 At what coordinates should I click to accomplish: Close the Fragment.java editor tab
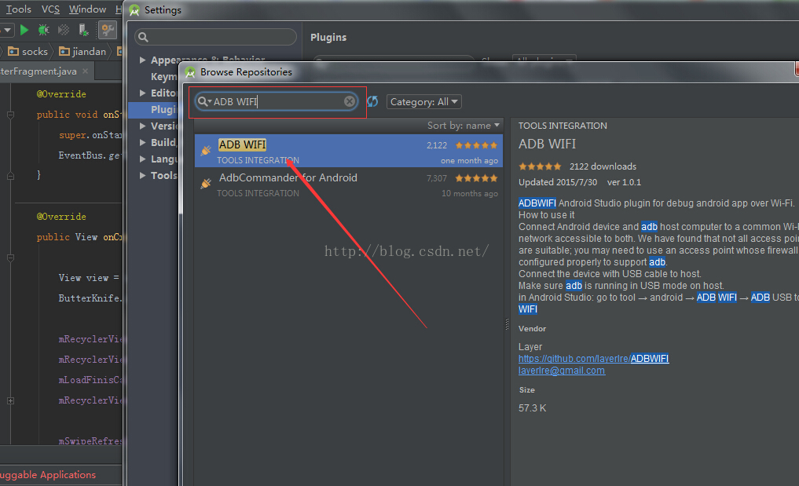(x=85, y=71)
